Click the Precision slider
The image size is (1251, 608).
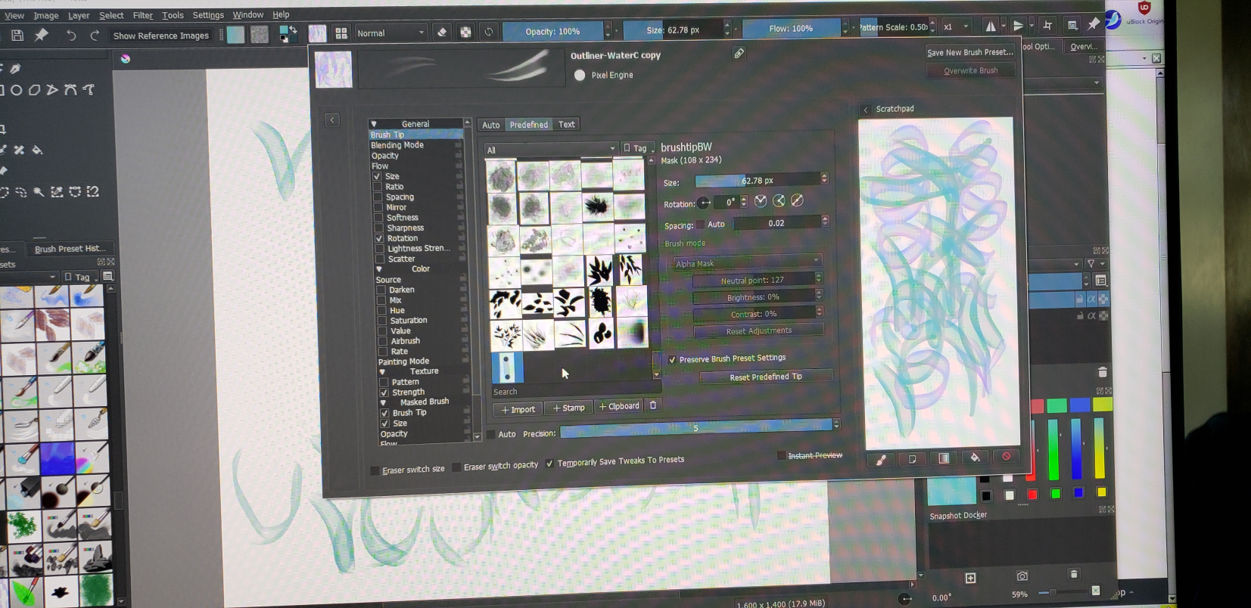pos(695,428)
